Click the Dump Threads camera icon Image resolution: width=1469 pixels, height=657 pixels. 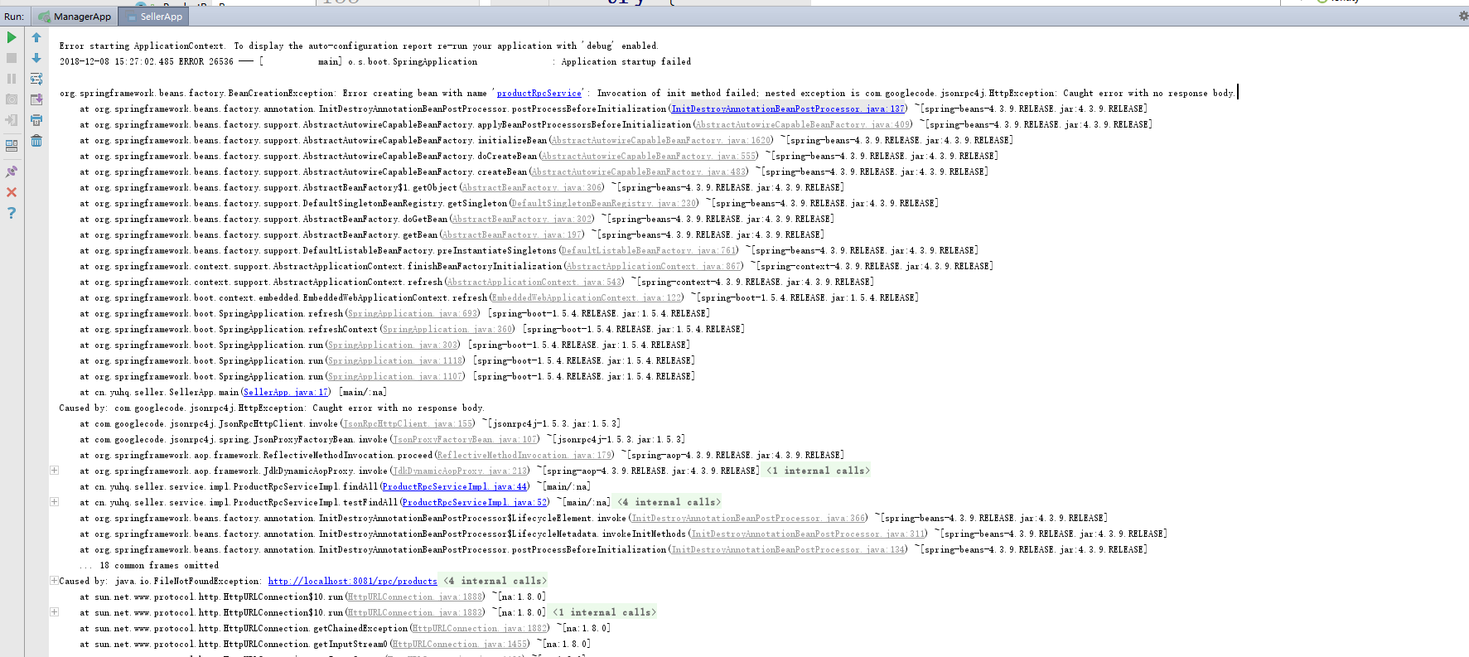[12, 99]
